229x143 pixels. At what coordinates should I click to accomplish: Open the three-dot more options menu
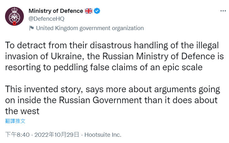223,11
